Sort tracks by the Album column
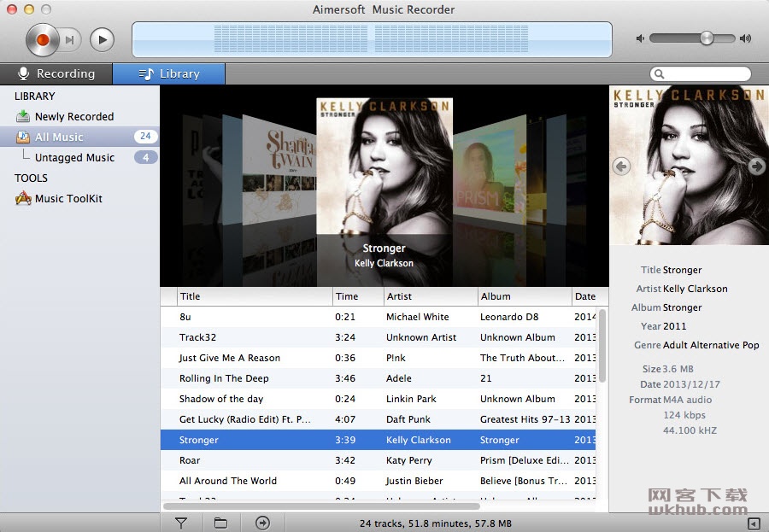769x532 pixels. [x=525, y=296]
